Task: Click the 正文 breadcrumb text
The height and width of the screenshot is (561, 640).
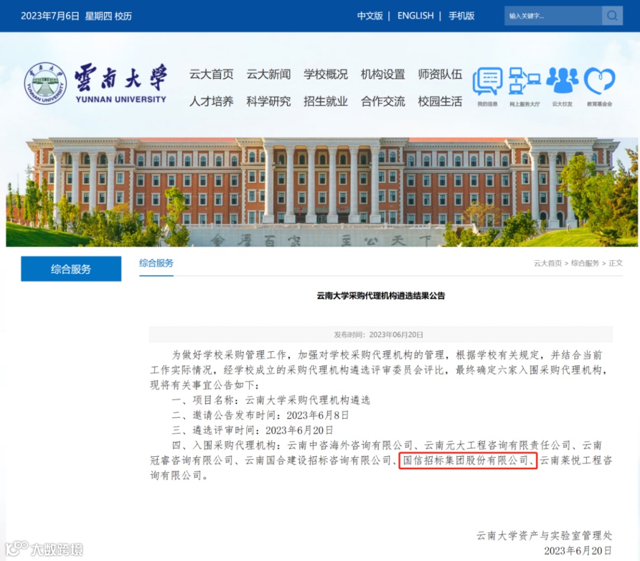Action: point(616,263)
